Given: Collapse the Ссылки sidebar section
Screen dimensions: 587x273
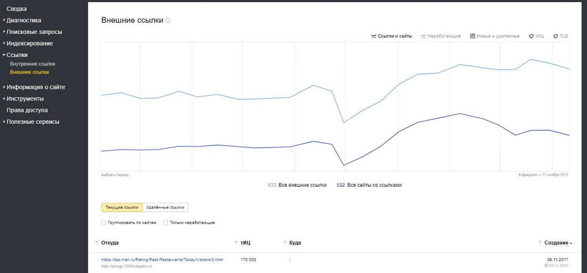Looking at the screenshot, I should coord(17,55).
